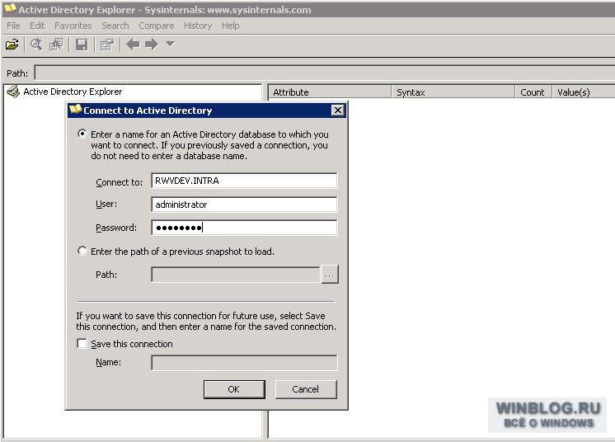The height and width of the screenshot is (442, 615).
Task: Open the Help menu
Action: 230,26
